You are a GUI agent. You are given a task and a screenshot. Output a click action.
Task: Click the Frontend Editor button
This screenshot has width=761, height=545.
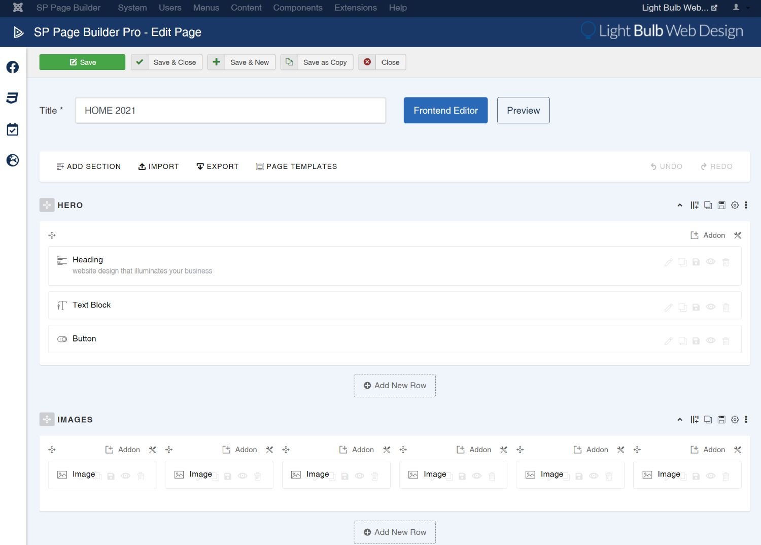pyautogui.click(x=445, y=110)
